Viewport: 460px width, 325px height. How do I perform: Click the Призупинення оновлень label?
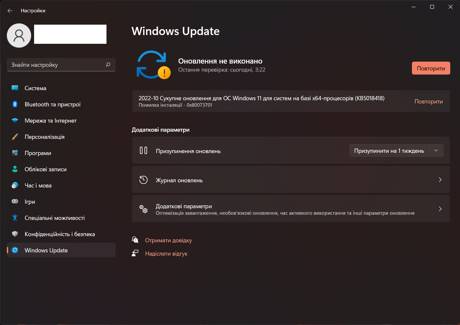[188, 151]
